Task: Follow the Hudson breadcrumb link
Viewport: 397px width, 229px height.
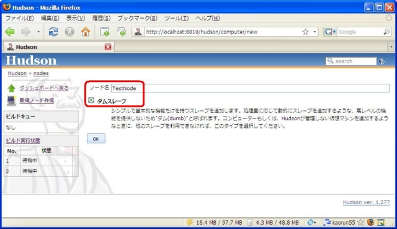Action: 17,73
